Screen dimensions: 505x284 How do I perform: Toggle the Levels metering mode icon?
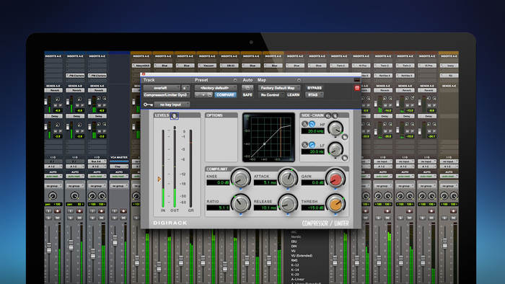pyautogui.click(x=175, y=116)
